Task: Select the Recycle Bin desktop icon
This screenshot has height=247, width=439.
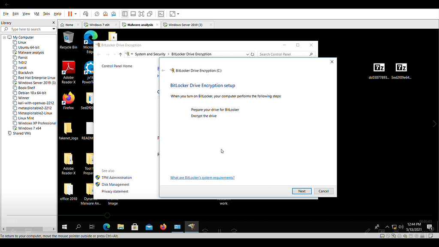Action: [x=68, y=40]
